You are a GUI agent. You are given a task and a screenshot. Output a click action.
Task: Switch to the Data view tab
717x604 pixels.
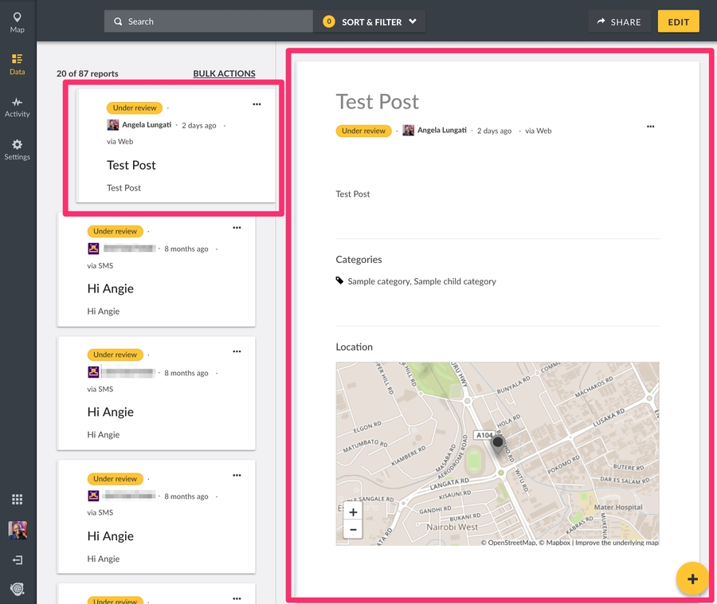click(17, 64)
